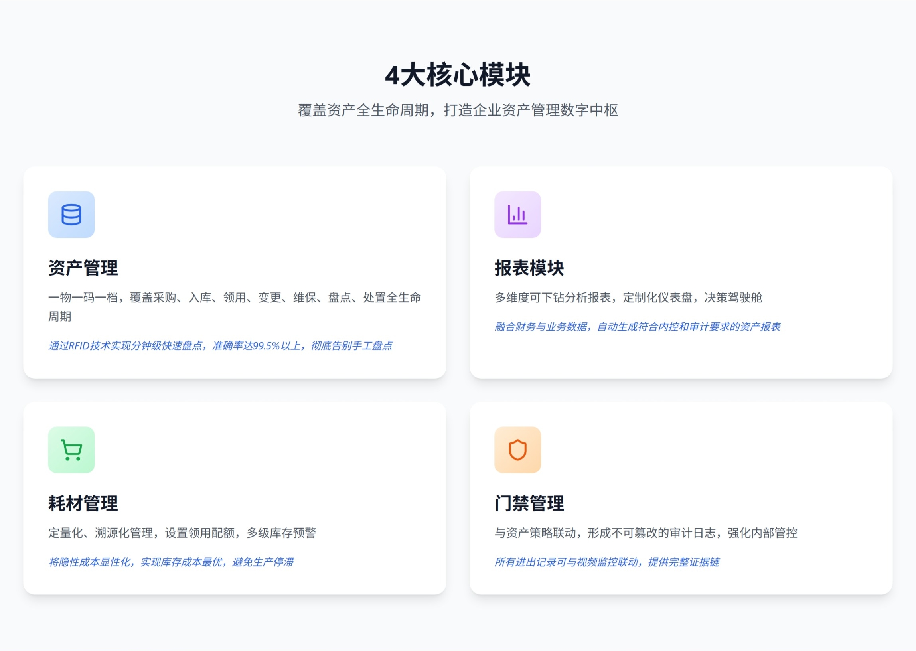
Task: Click the 将隐性成本显性化 blue italic text
Action: point(171,562)
